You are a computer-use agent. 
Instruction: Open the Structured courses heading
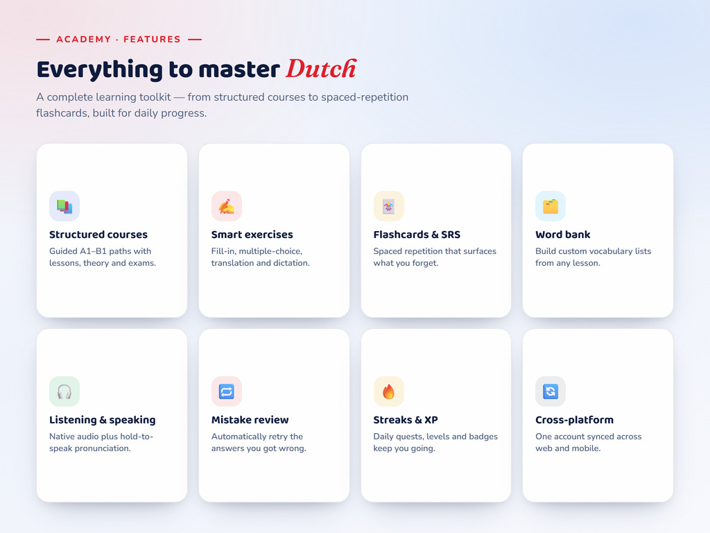coord(98,235)
